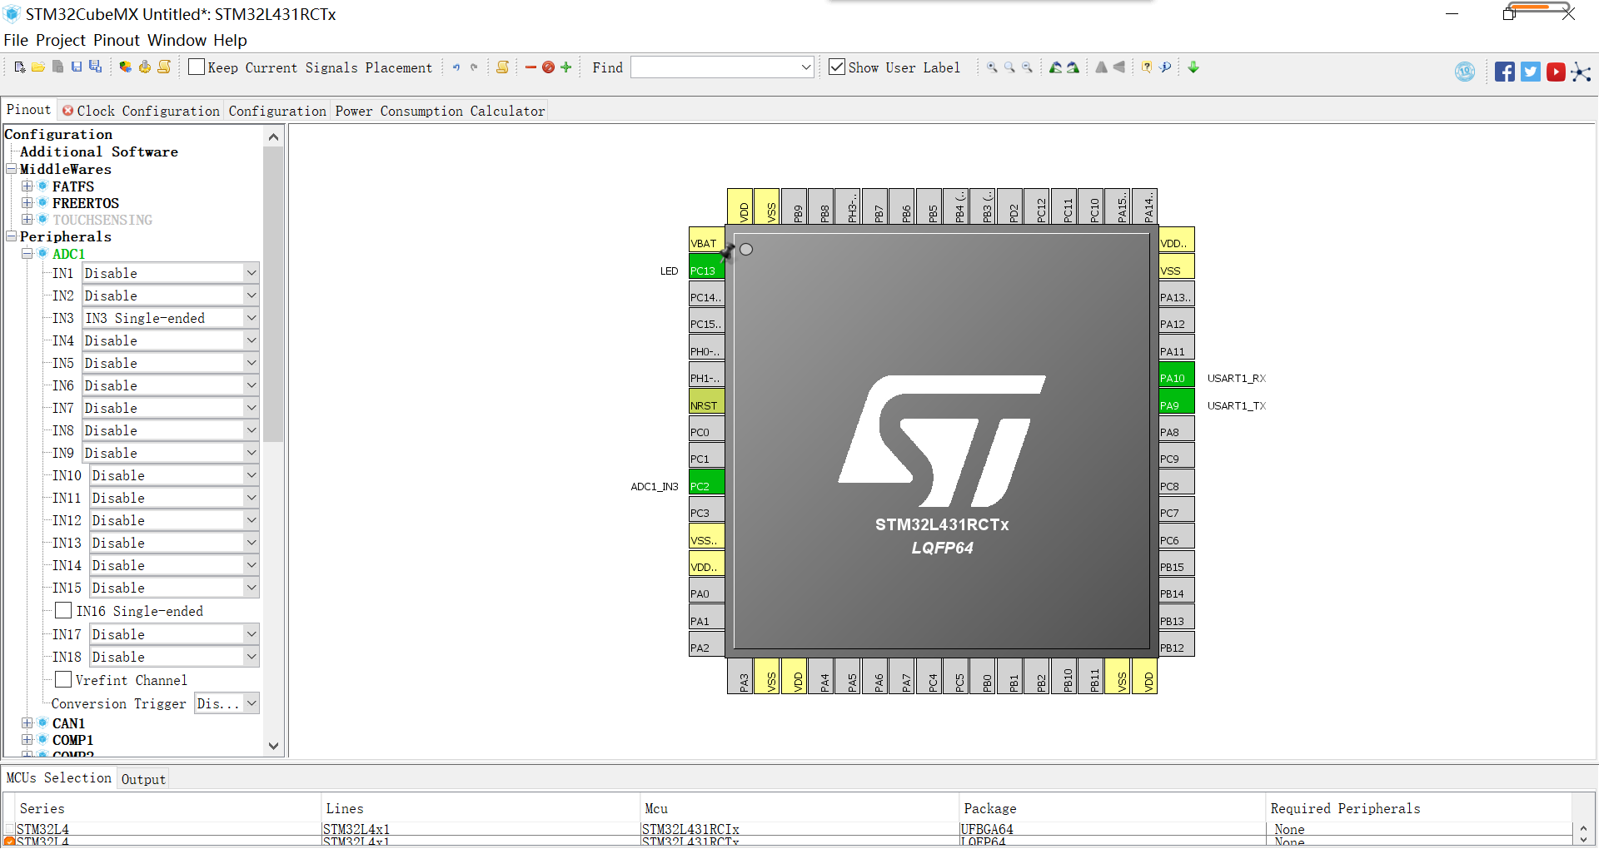Screen dimensions: 1599x849
Task: Click the Save Project As icon
Action: 96,67
